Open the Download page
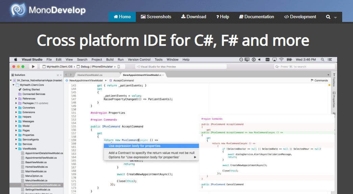The width and height of the screenshot is (353, 194). coord(194,17)
